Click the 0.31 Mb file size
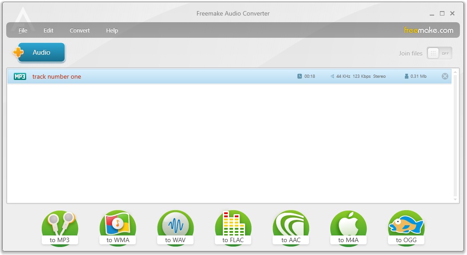This screenshot has width=467, height=255. [419, 76]
